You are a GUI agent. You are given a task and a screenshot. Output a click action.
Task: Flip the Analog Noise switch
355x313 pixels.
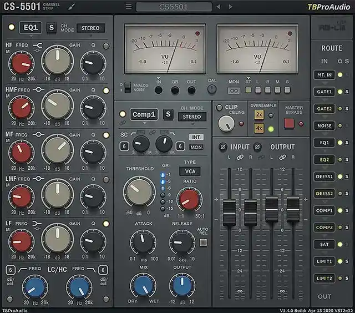coord(128,88)
